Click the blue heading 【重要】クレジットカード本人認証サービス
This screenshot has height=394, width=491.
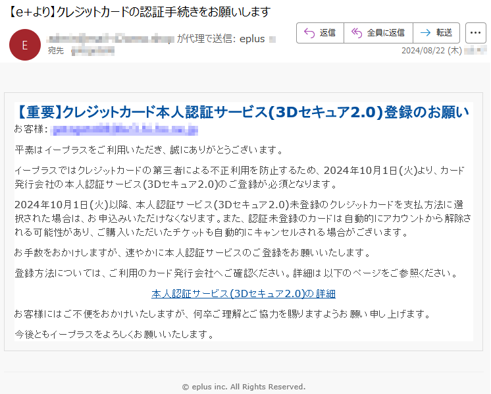point(242,112)
